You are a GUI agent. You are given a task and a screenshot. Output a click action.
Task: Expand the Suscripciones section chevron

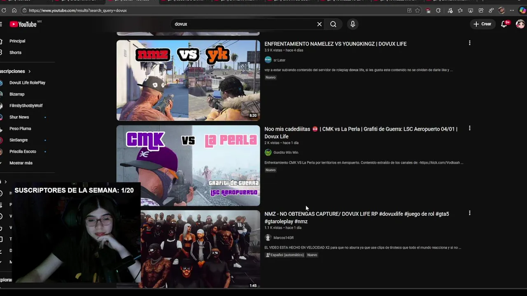[x=29, y=72]
